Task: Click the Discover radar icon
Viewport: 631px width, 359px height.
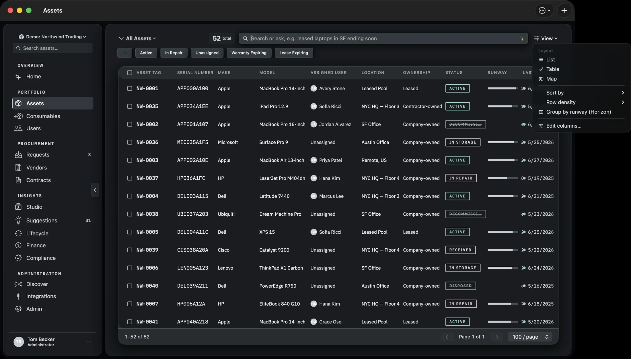Action: 18,284
